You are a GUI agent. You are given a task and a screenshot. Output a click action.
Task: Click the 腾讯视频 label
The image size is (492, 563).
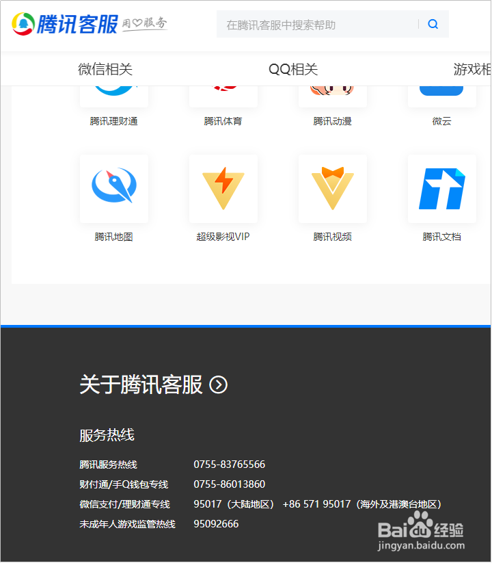click(x=332, y=237)
